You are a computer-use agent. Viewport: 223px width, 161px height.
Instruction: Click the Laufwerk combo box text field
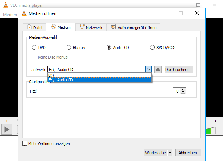click(97, 70)
